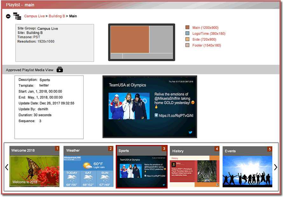283x197 pixels.
Task: Click the playlist media view play icon
Action: (60, 70)
